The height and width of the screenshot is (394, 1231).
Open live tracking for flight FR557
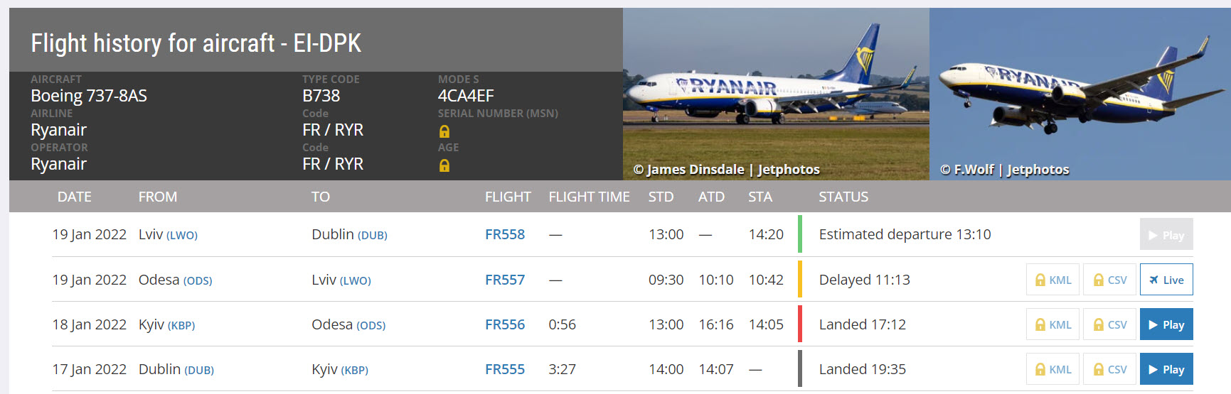(1166, 280)
